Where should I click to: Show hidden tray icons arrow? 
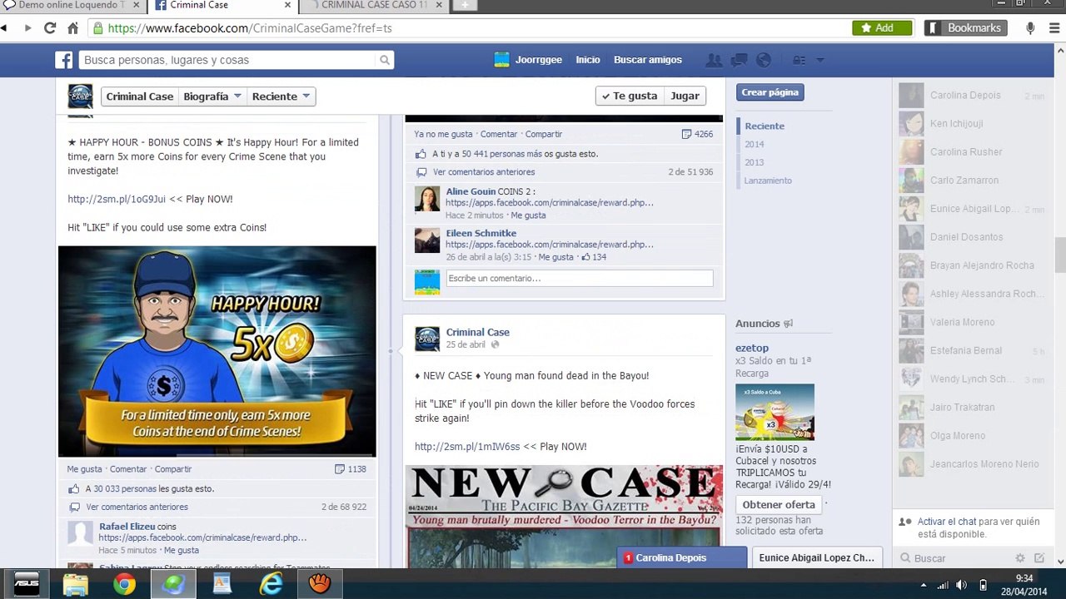tap(923, 585)
